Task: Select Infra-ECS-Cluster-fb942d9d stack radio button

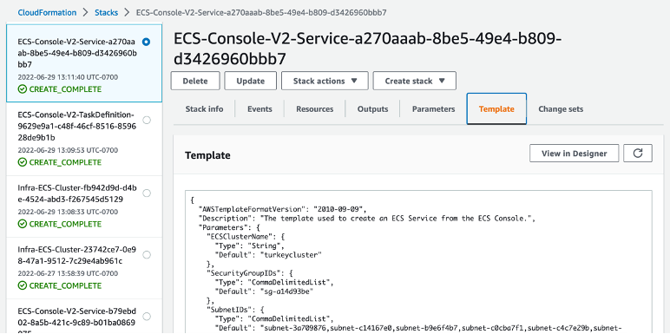Action: tap(147, 193)
